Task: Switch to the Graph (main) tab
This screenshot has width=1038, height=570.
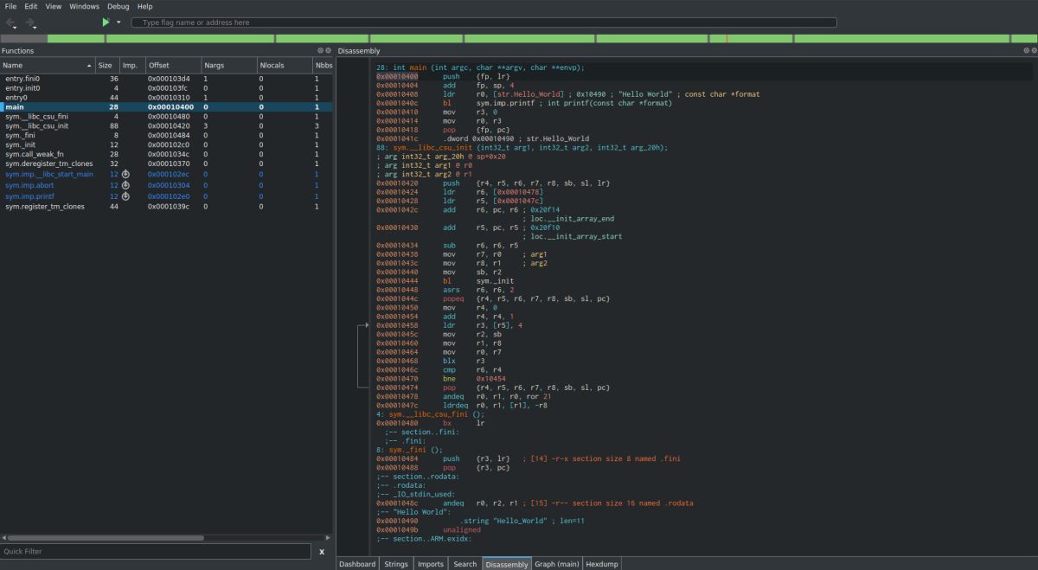Action: (x=557, y=564)
